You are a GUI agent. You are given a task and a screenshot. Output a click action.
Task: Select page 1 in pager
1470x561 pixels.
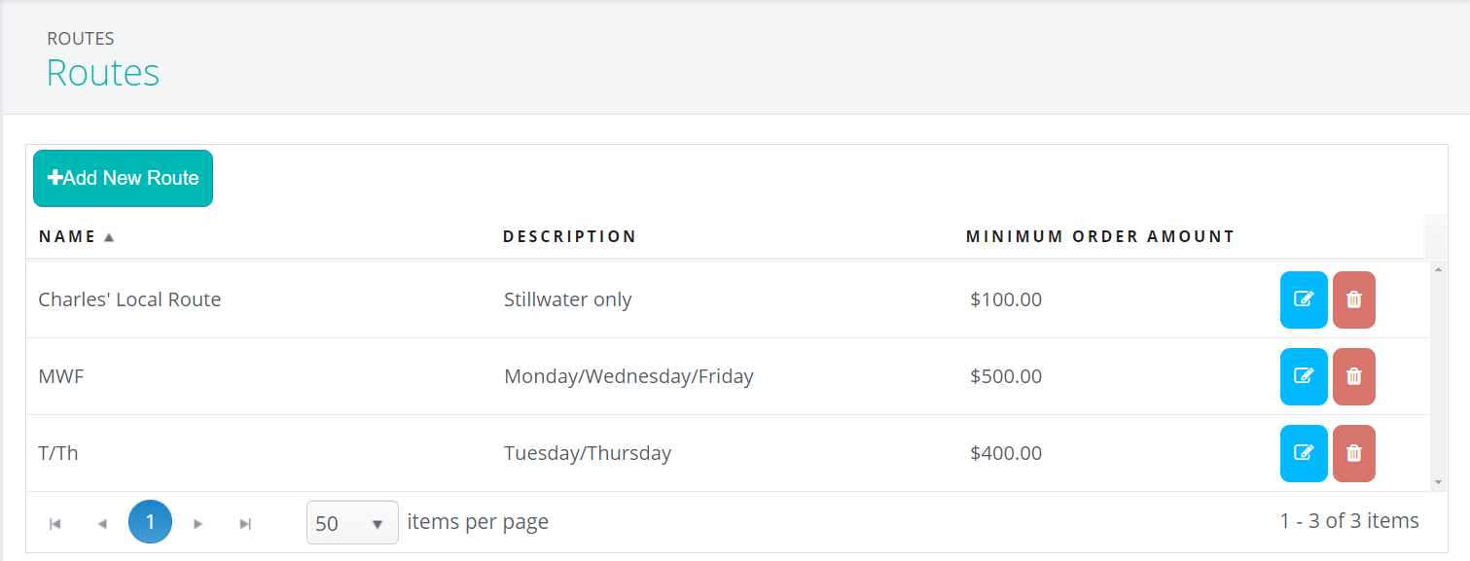150,522
